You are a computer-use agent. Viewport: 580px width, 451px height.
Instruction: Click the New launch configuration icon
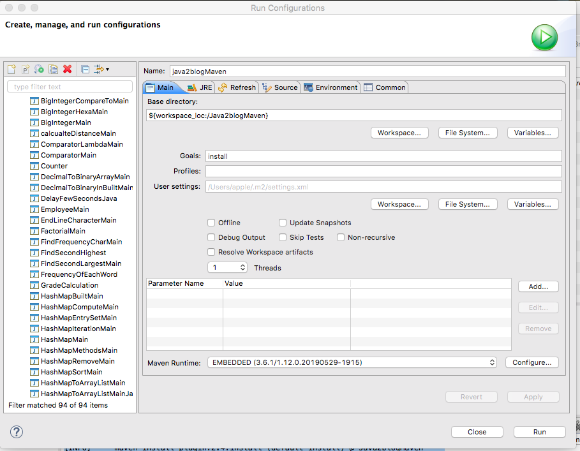12,69
